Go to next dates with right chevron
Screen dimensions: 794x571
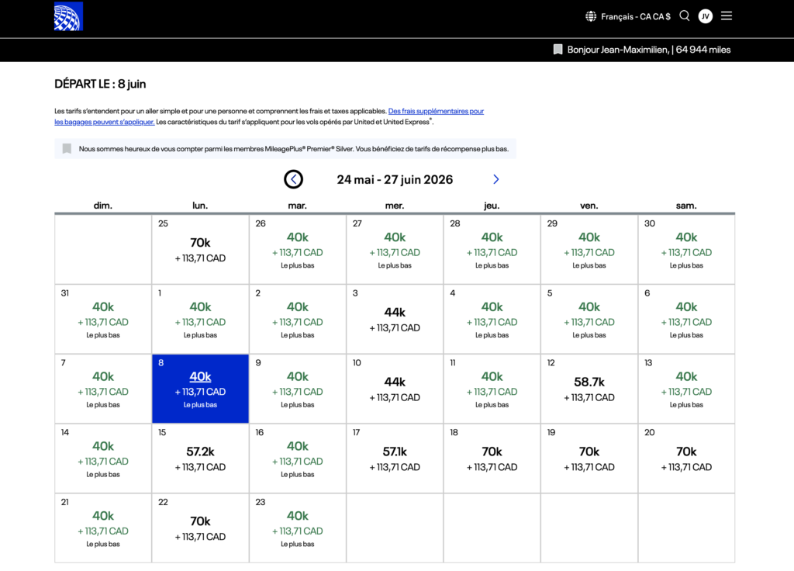click(495, 179)
